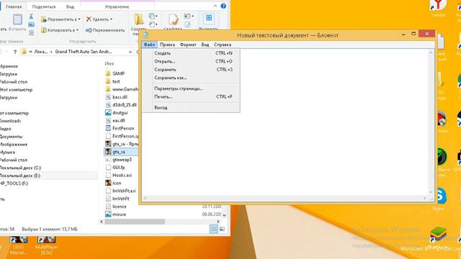Open Локальный диск (C:) in sidebar
Screen dimensions: 461x259
(x=20, y=168)
